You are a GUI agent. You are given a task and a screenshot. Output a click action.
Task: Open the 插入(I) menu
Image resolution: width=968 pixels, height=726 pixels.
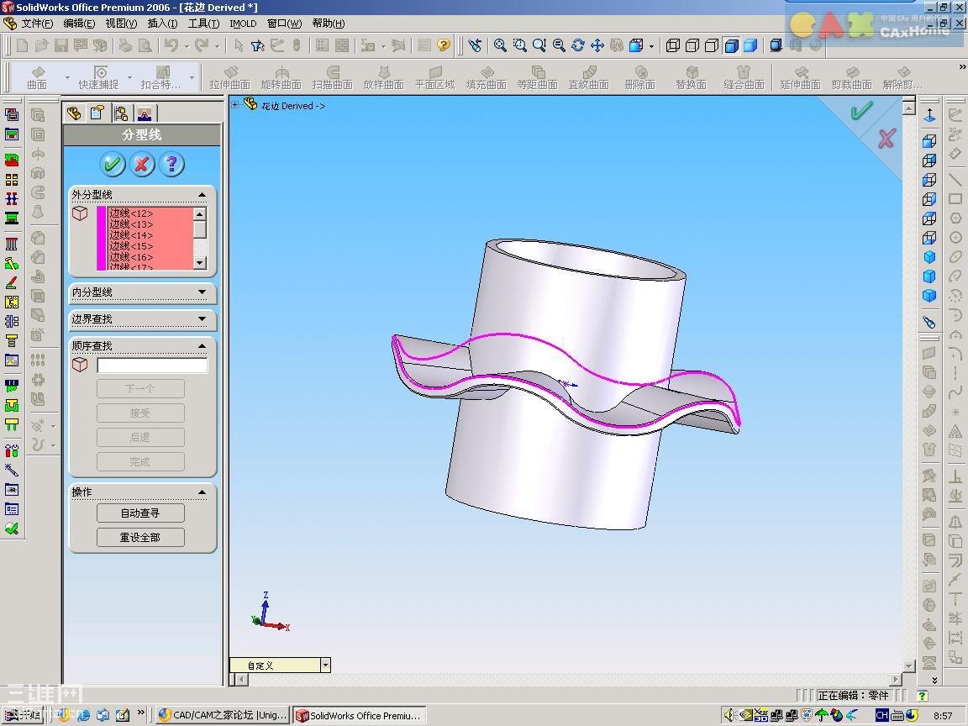[162, 24]
